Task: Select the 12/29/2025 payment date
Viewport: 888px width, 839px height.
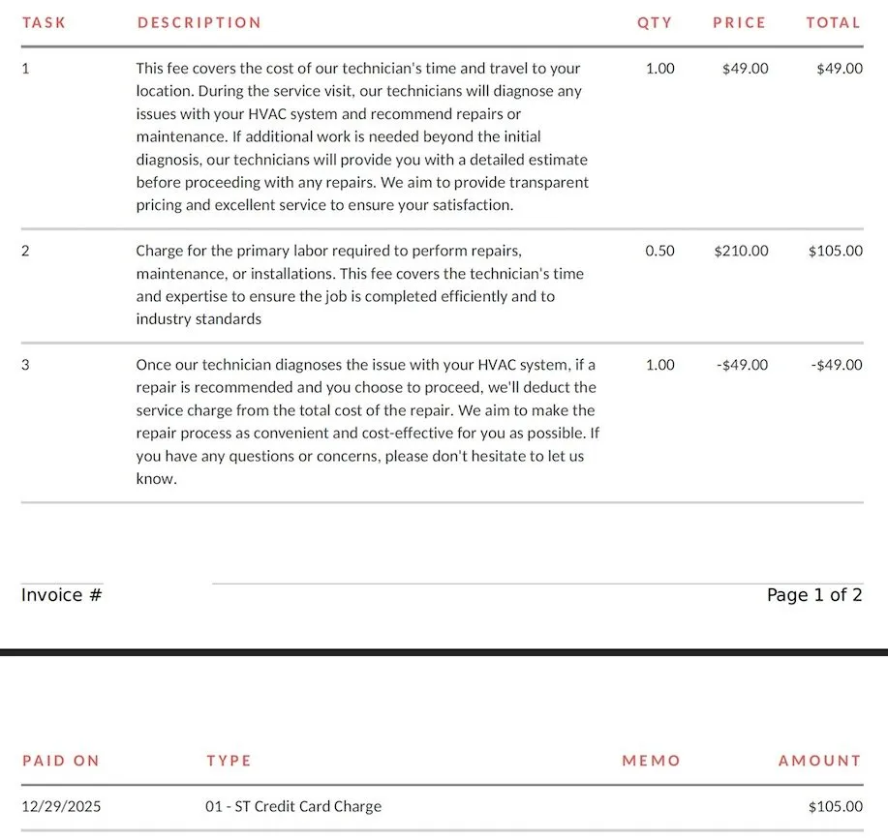Action: tap(61, 806)
